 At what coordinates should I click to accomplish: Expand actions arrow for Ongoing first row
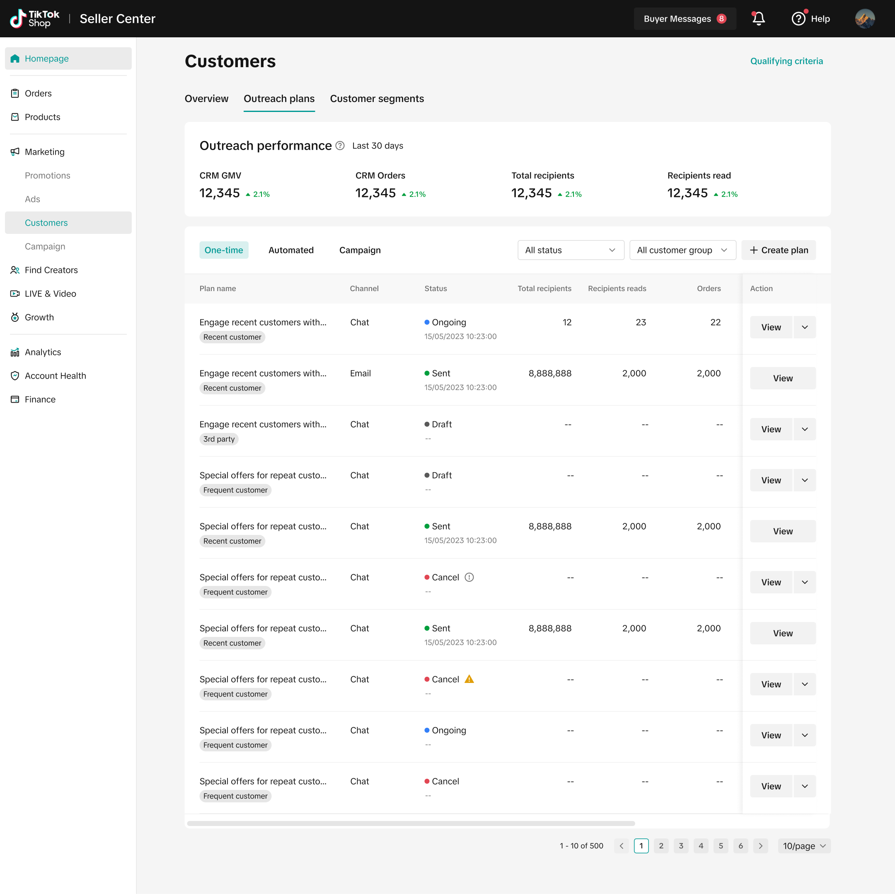[x=805, y=327]
